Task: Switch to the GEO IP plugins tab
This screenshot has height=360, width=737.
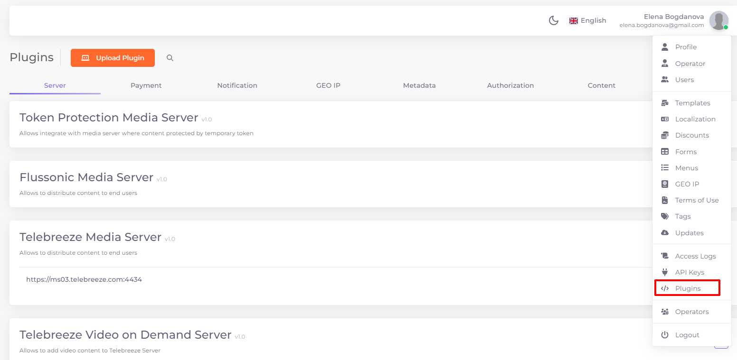Action: pos(328,85)
